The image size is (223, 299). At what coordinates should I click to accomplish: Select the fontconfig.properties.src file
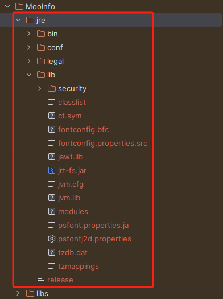click(102, 143)
